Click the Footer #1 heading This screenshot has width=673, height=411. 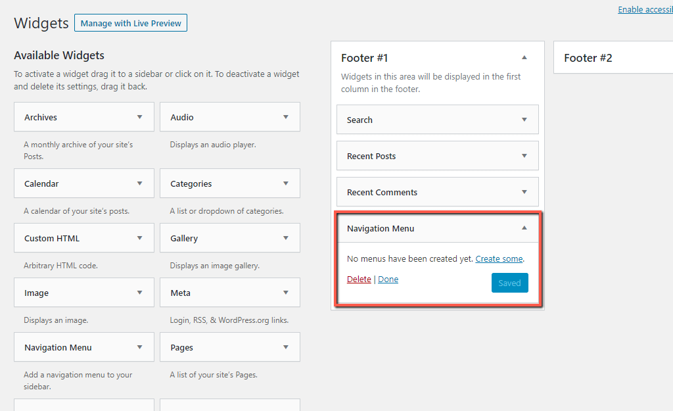pos(364,58)
